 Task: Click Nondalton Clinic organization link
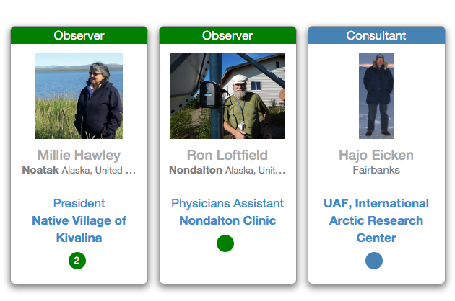coord(227,220)
